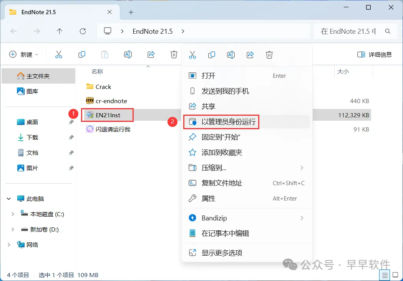Click the Delete trash icon in Explorer toolbar
The width and height of the screenshot is (403, 281).
coord(174,54)
